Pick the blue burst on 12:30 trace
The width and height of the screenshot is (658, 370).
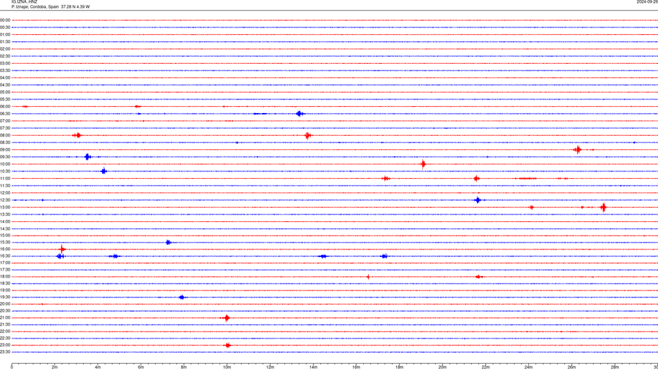coord(478,200)
